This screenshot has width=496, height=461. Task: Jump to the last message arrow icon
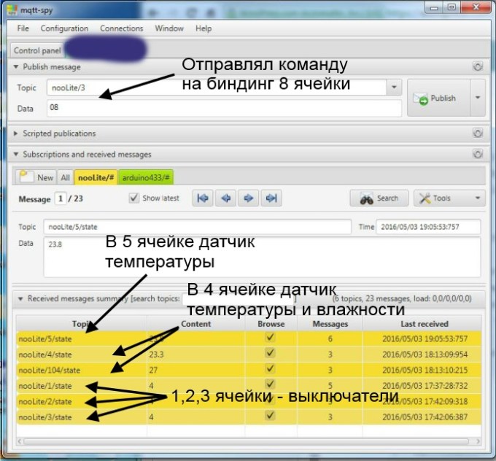click(x=271, y=198)
